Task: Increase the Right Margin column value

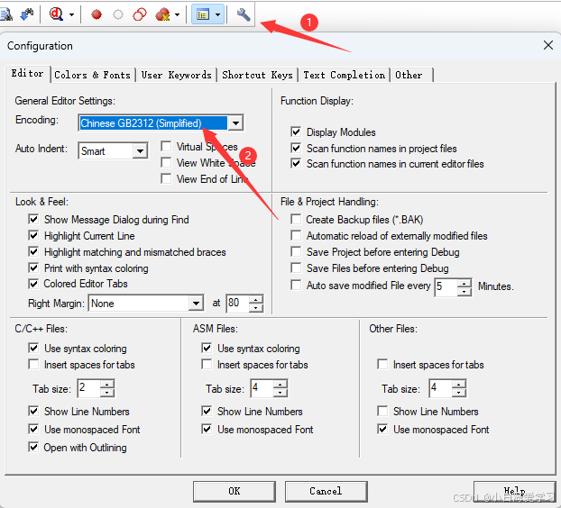Action: tap(256, 299)
